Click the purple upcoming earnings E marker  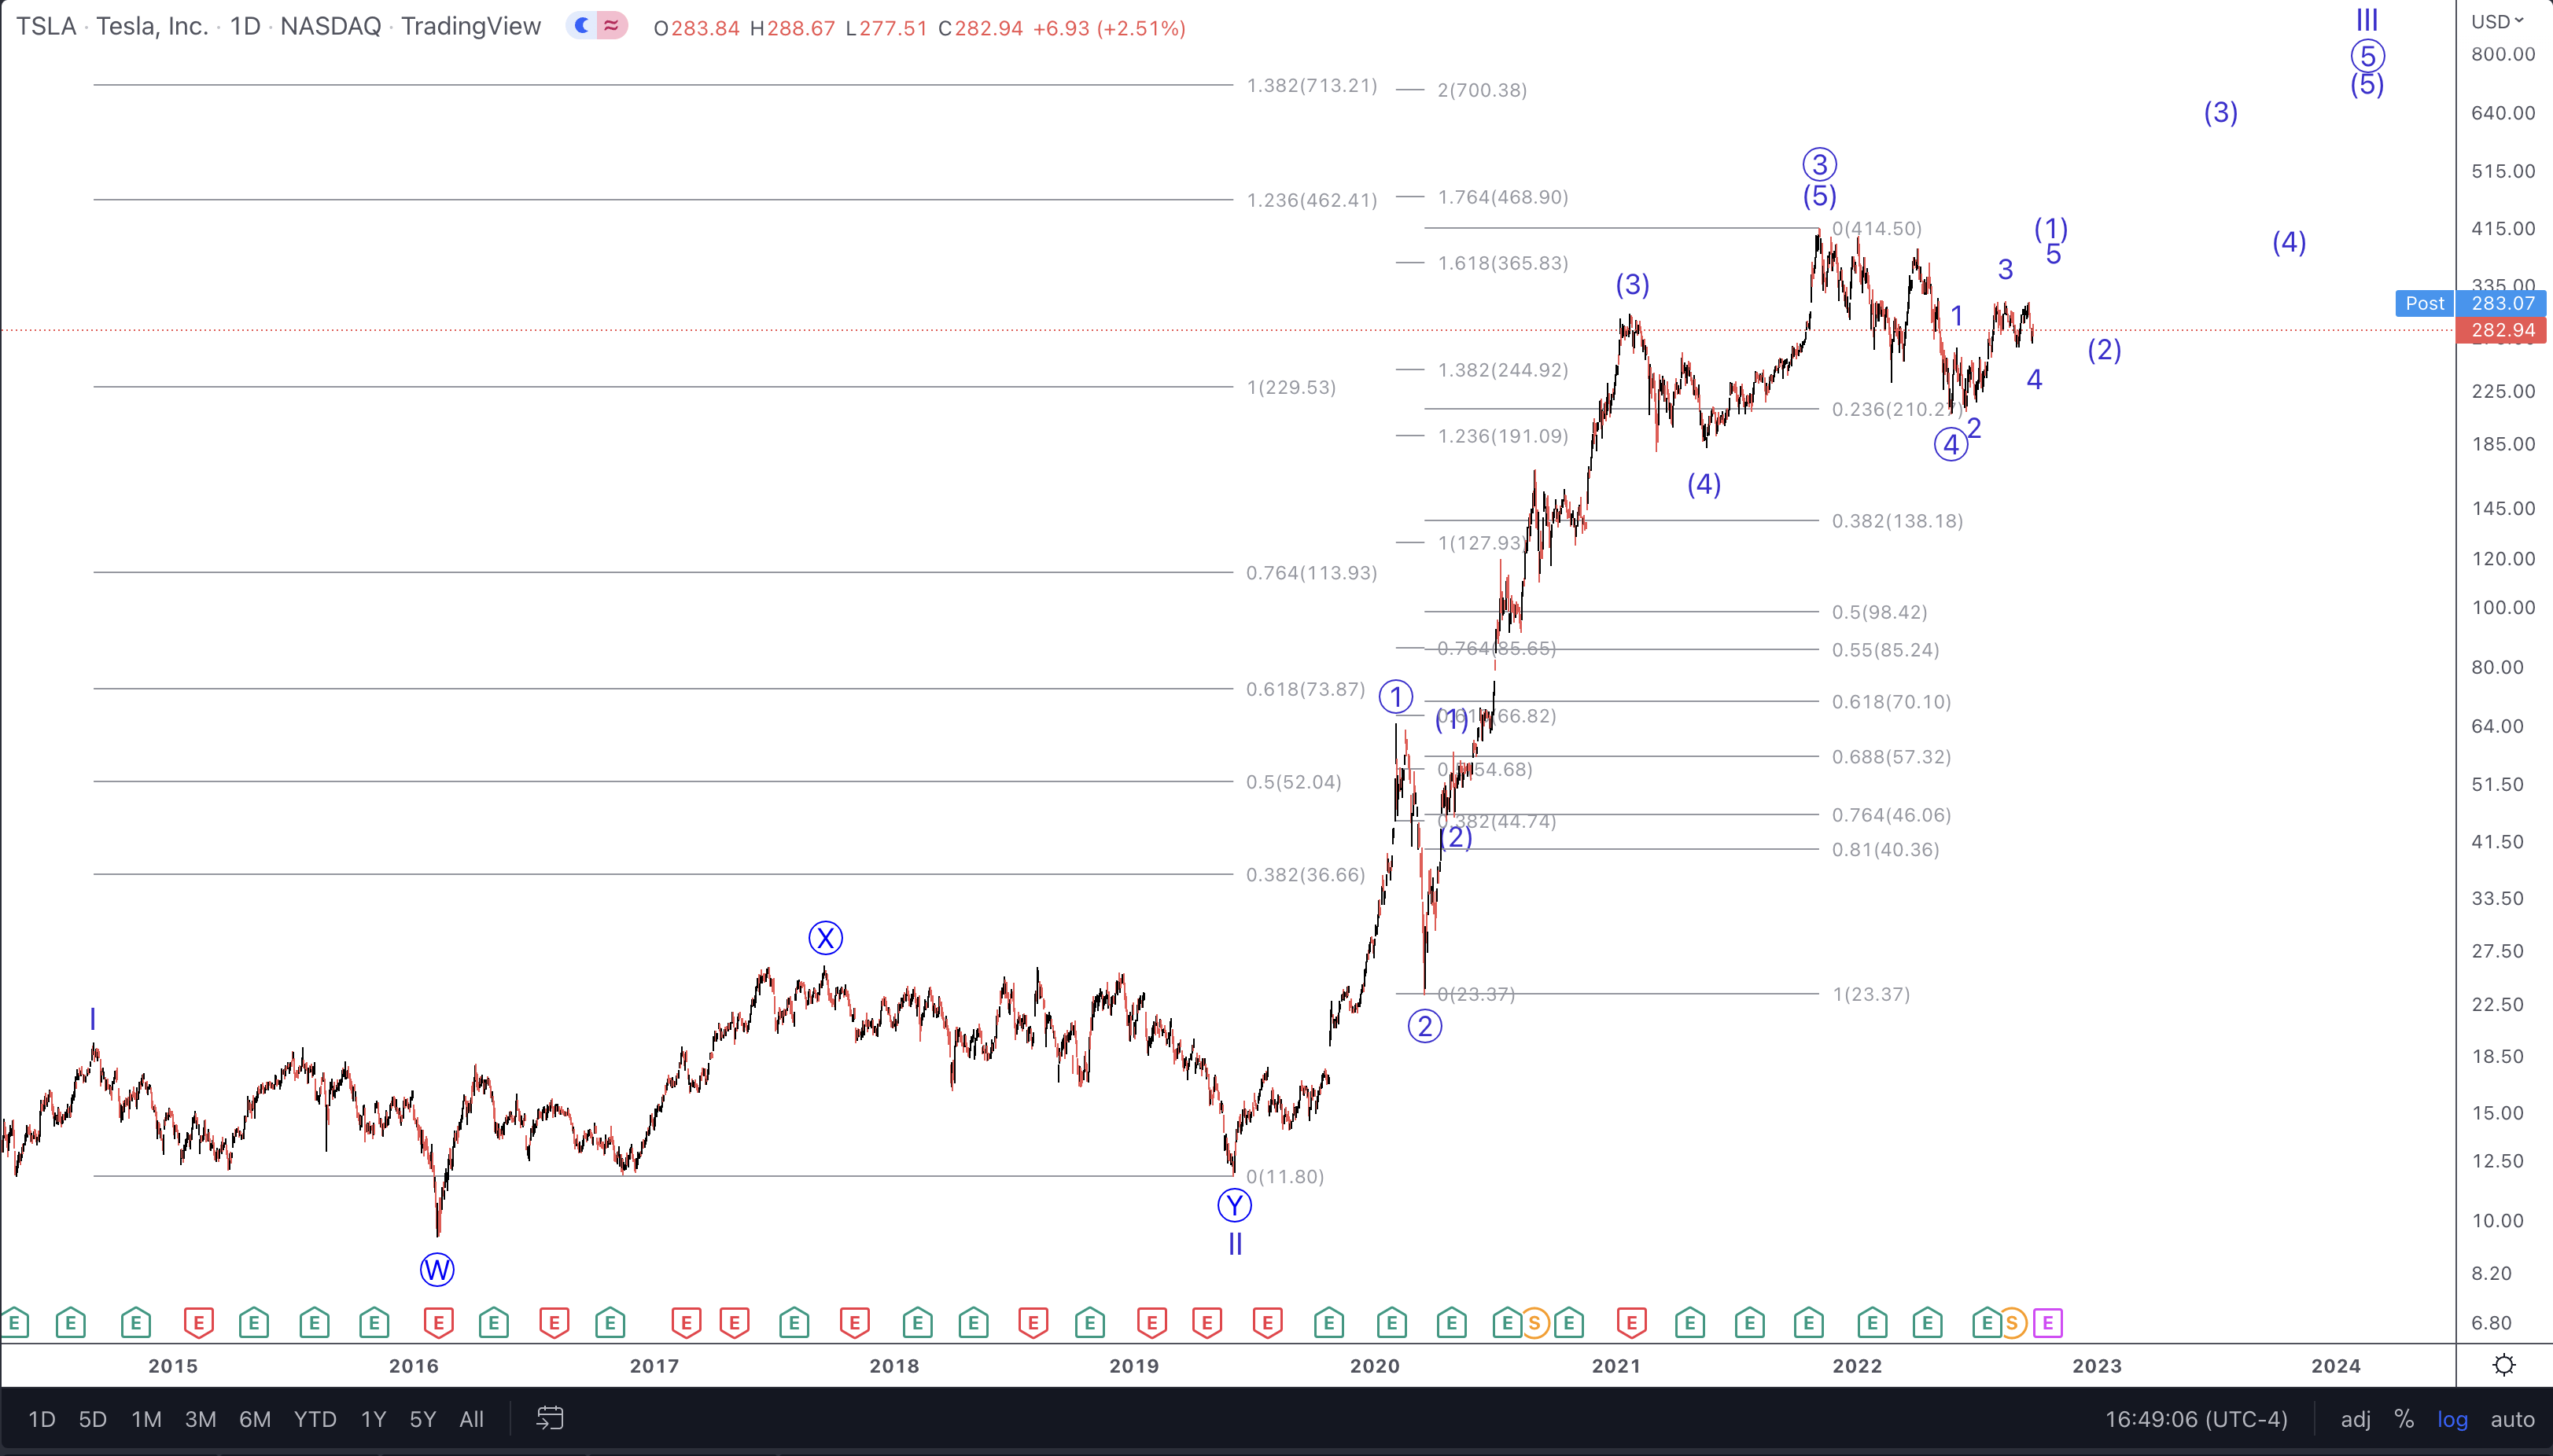(x=2048, y=1323)
